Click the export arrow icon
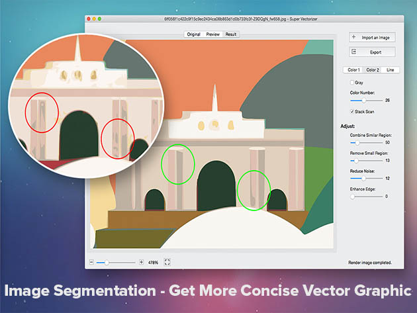Screen dimensions: 417x313 [355, 52]
